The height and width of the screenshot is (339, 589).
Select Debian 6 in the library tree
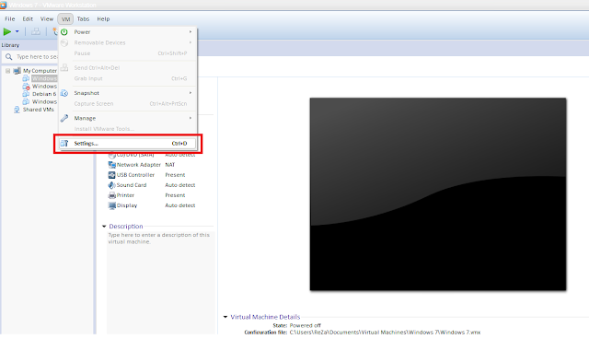point(44,94)
